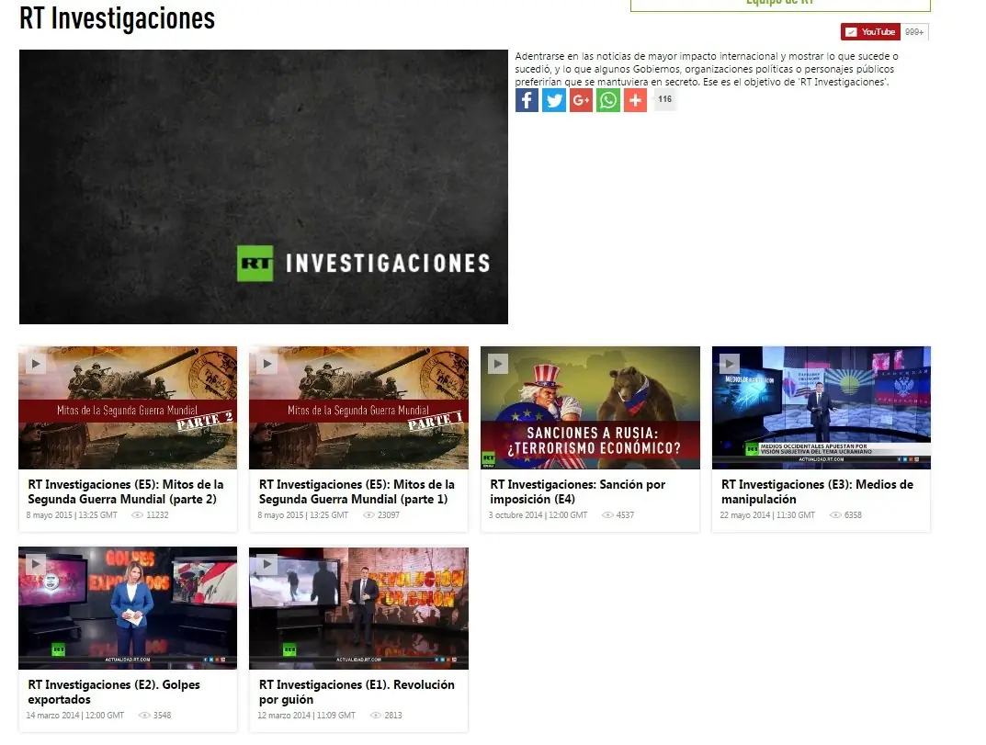Click view count '11232'
This screenshot has width=986, height=745.
pos(157,515)
